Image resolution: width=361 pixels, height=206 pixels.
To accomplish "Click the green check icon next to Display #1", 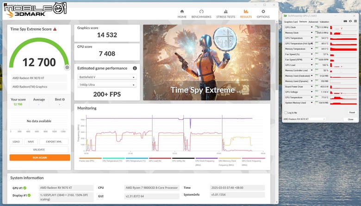I will (29, 195).
